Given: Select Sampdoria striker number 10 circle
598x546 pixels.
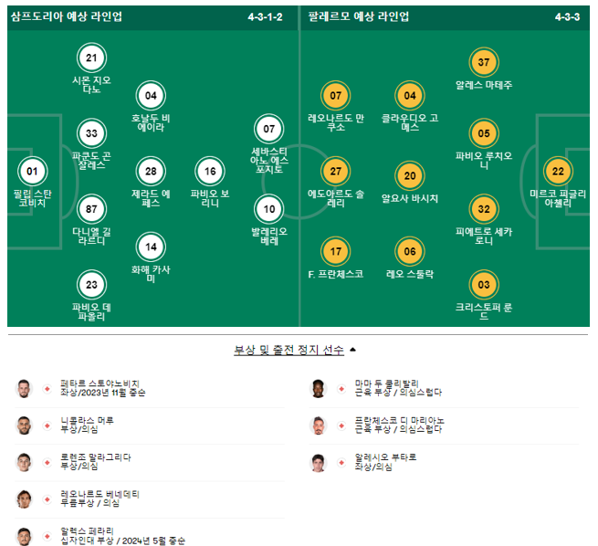Looking at the screenshot, I should pos(268,209).
